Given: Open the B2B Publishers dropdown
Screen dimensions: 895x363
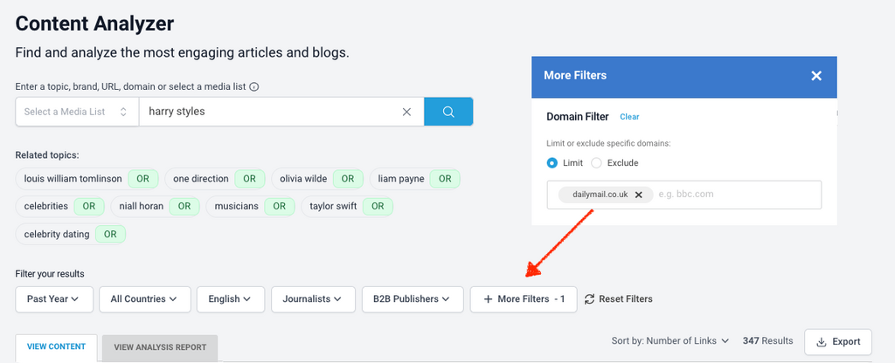Looking at the screenshot, I should coord(412,299).
